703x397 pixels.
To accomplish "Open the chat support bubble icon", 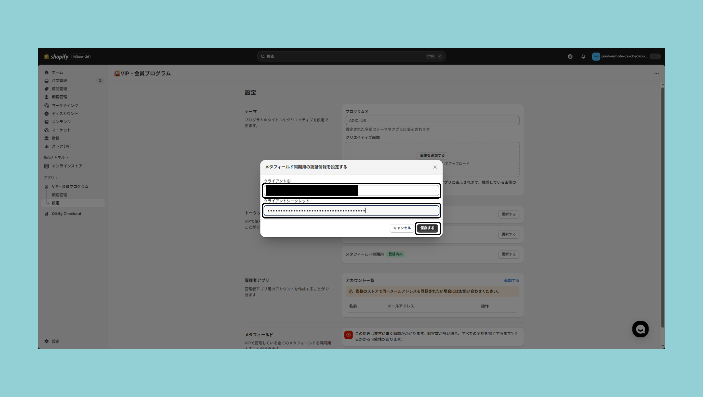I will coord(640,329).
